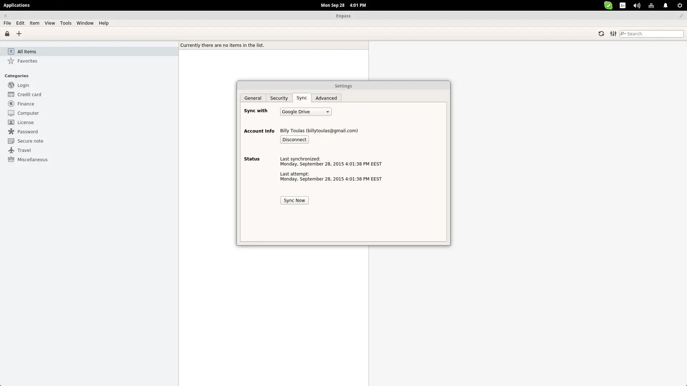The image size is (687, 386).
Task: Open settings via sliders icon in toolbar
Action: (613, 34)
